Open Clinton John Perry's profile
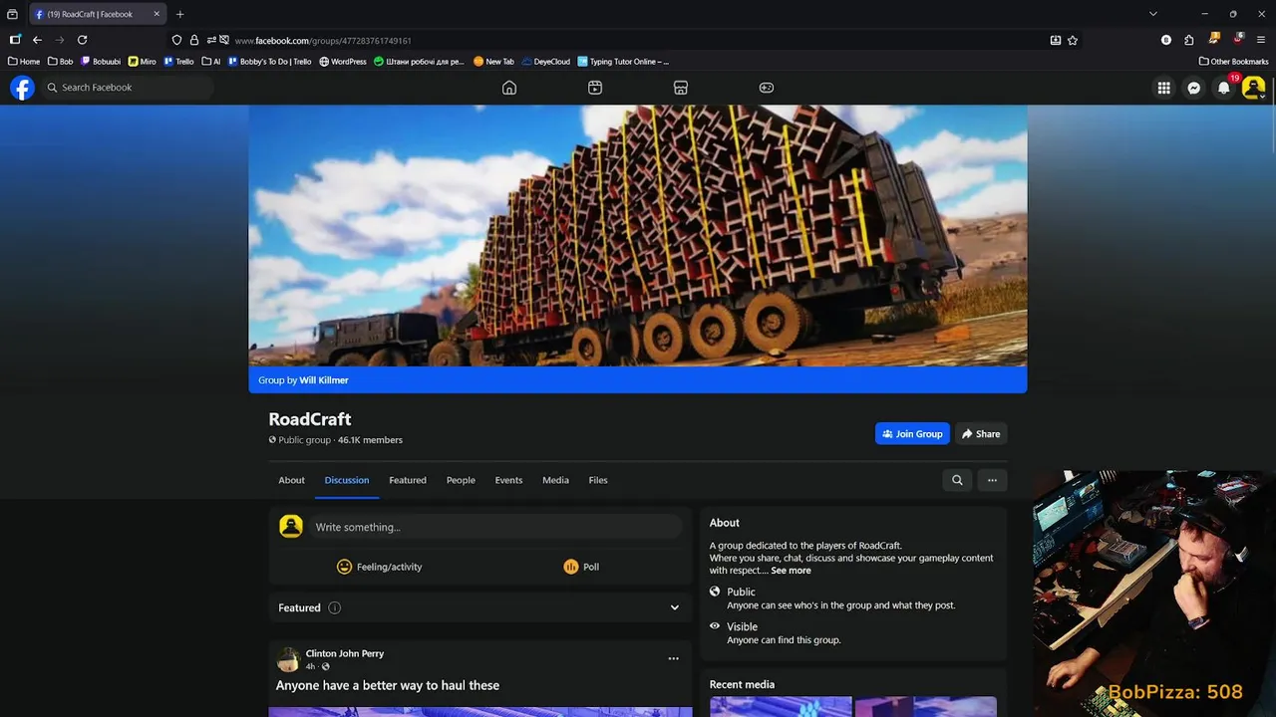The height and width of the screenshot is (717, 1276). click(x=345, y=653)
